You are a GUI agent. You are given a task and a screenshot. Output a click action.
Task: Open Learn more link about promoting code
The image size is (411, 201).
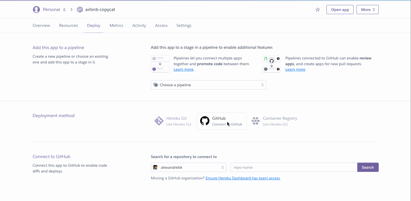coord(183,69)
